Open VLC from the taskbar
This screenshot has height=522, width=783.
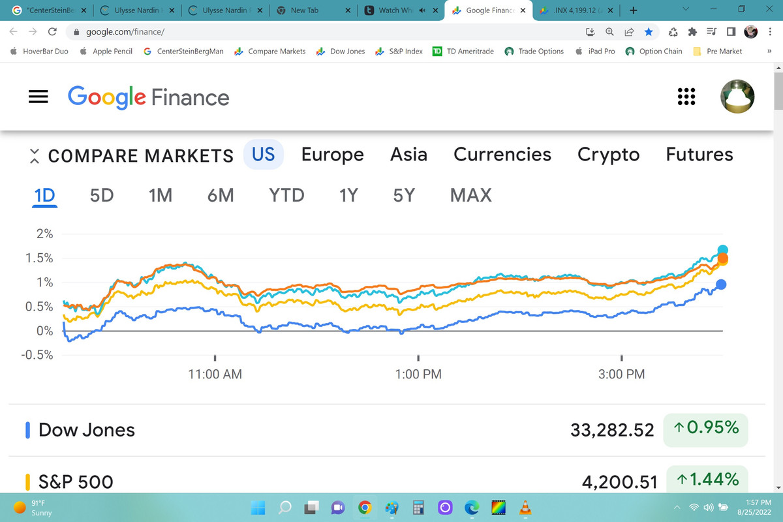coord(525,507)
